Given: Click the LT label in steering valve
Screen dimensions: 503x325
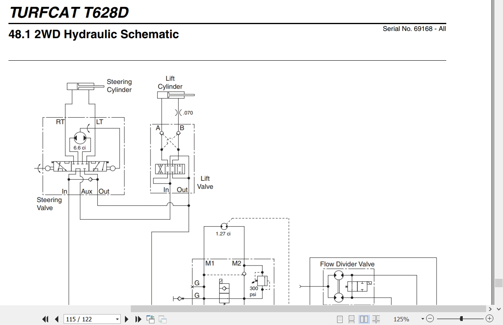Looking at the screenshot, I should click(x=99, y=122).
